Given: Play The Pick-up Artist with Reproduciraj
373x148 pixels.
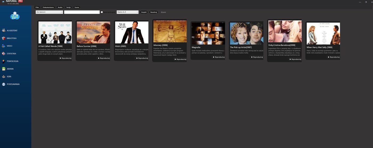Looking at the screenshot, I should [257, 57].
